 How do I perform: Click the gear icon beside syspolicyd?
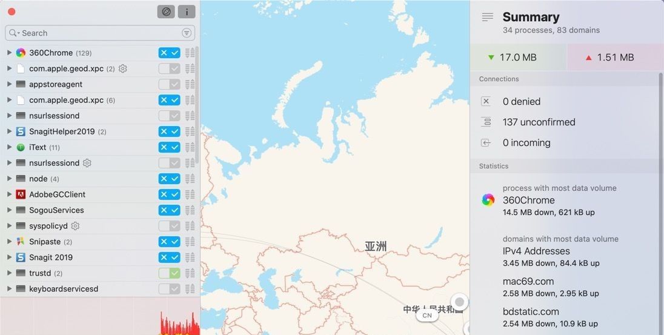(x=75, y=226)
